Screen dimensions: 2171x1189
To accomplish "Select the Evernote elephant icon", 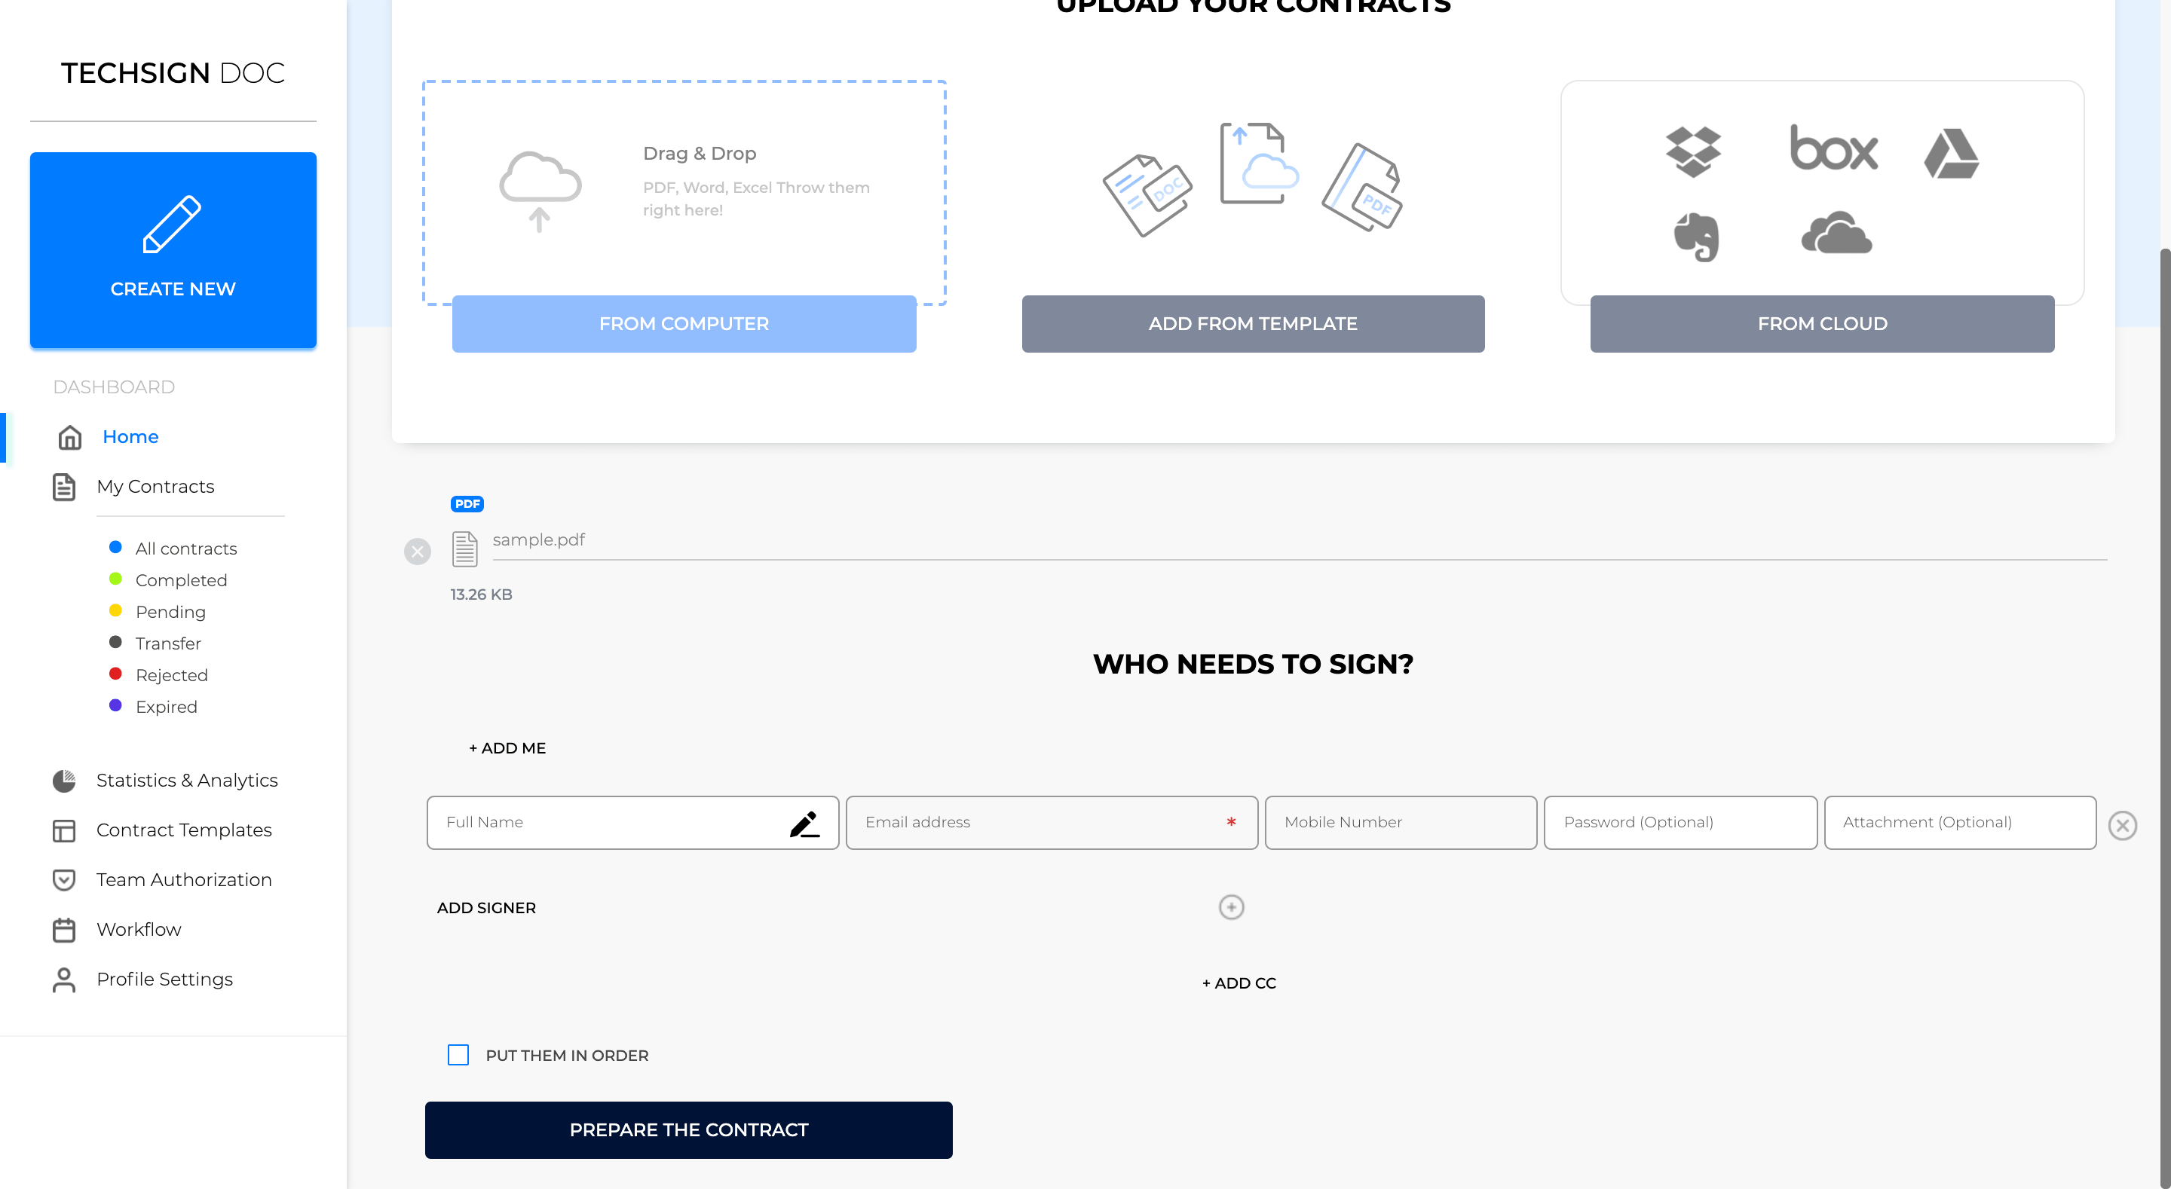I will pos(1695,237).
